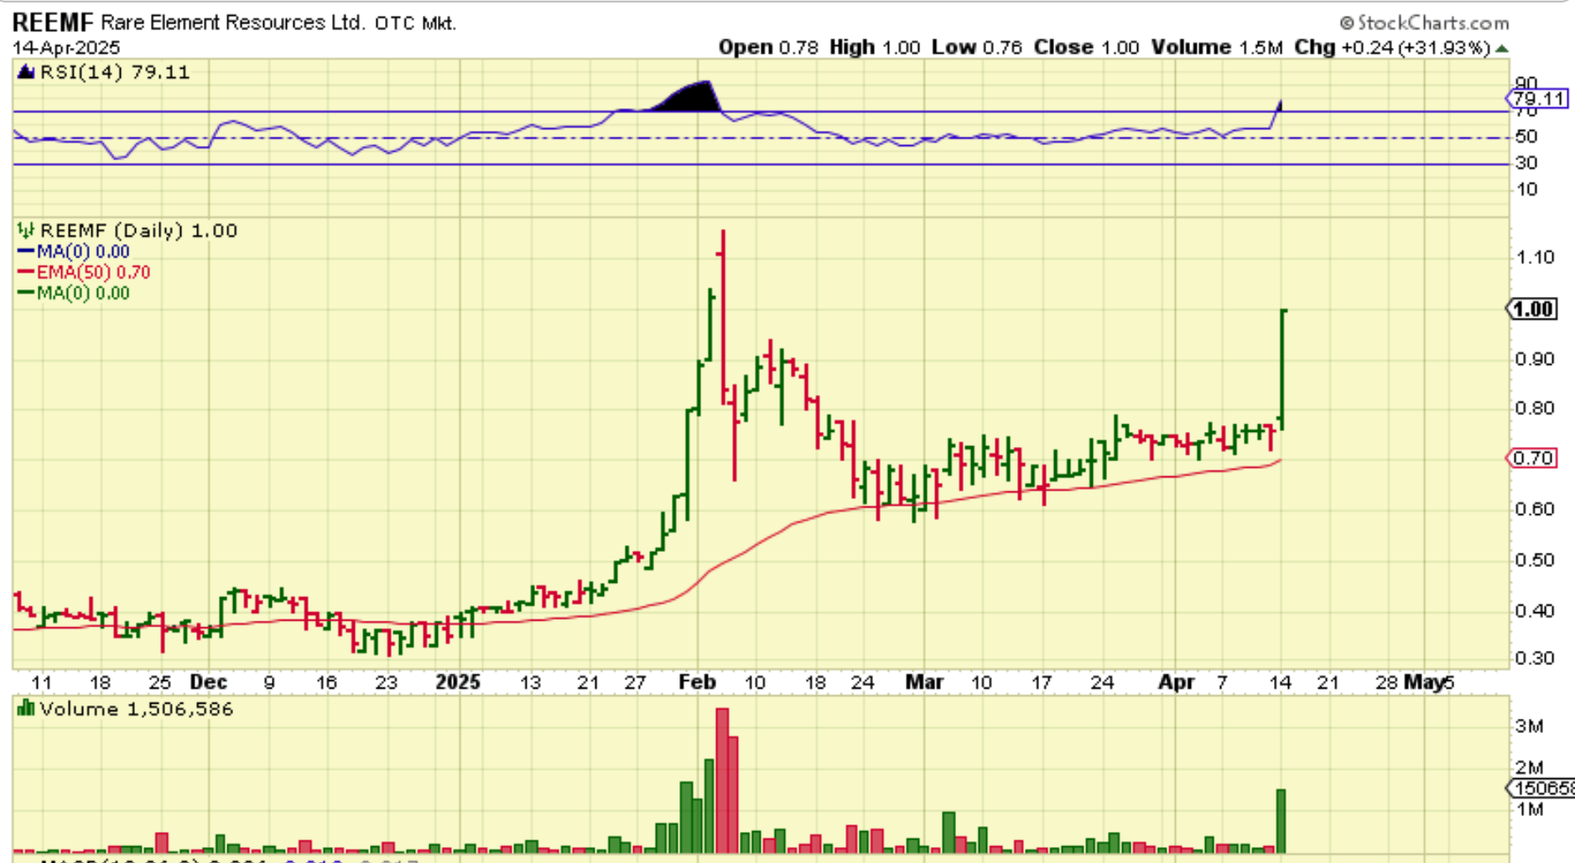Click the tallest red volume bar in February
This screenshot has width=1575, height=863.
click(722, 781)
